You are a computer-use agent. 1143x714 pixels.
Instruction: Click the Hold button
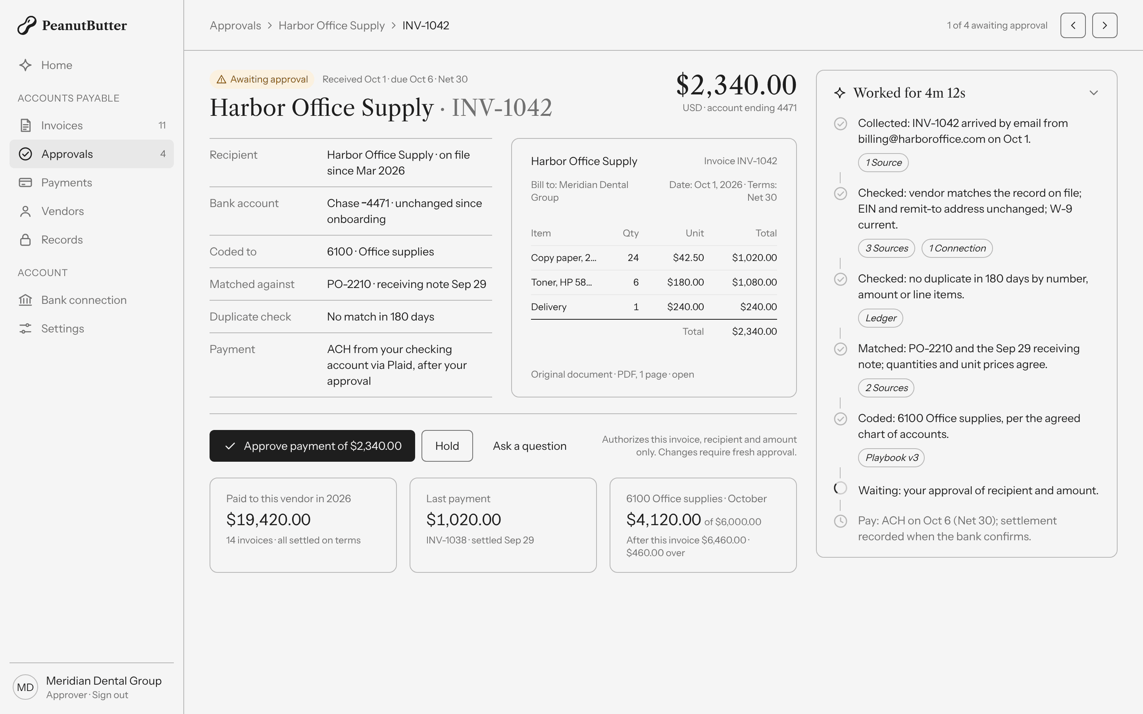tap(447, 446)
